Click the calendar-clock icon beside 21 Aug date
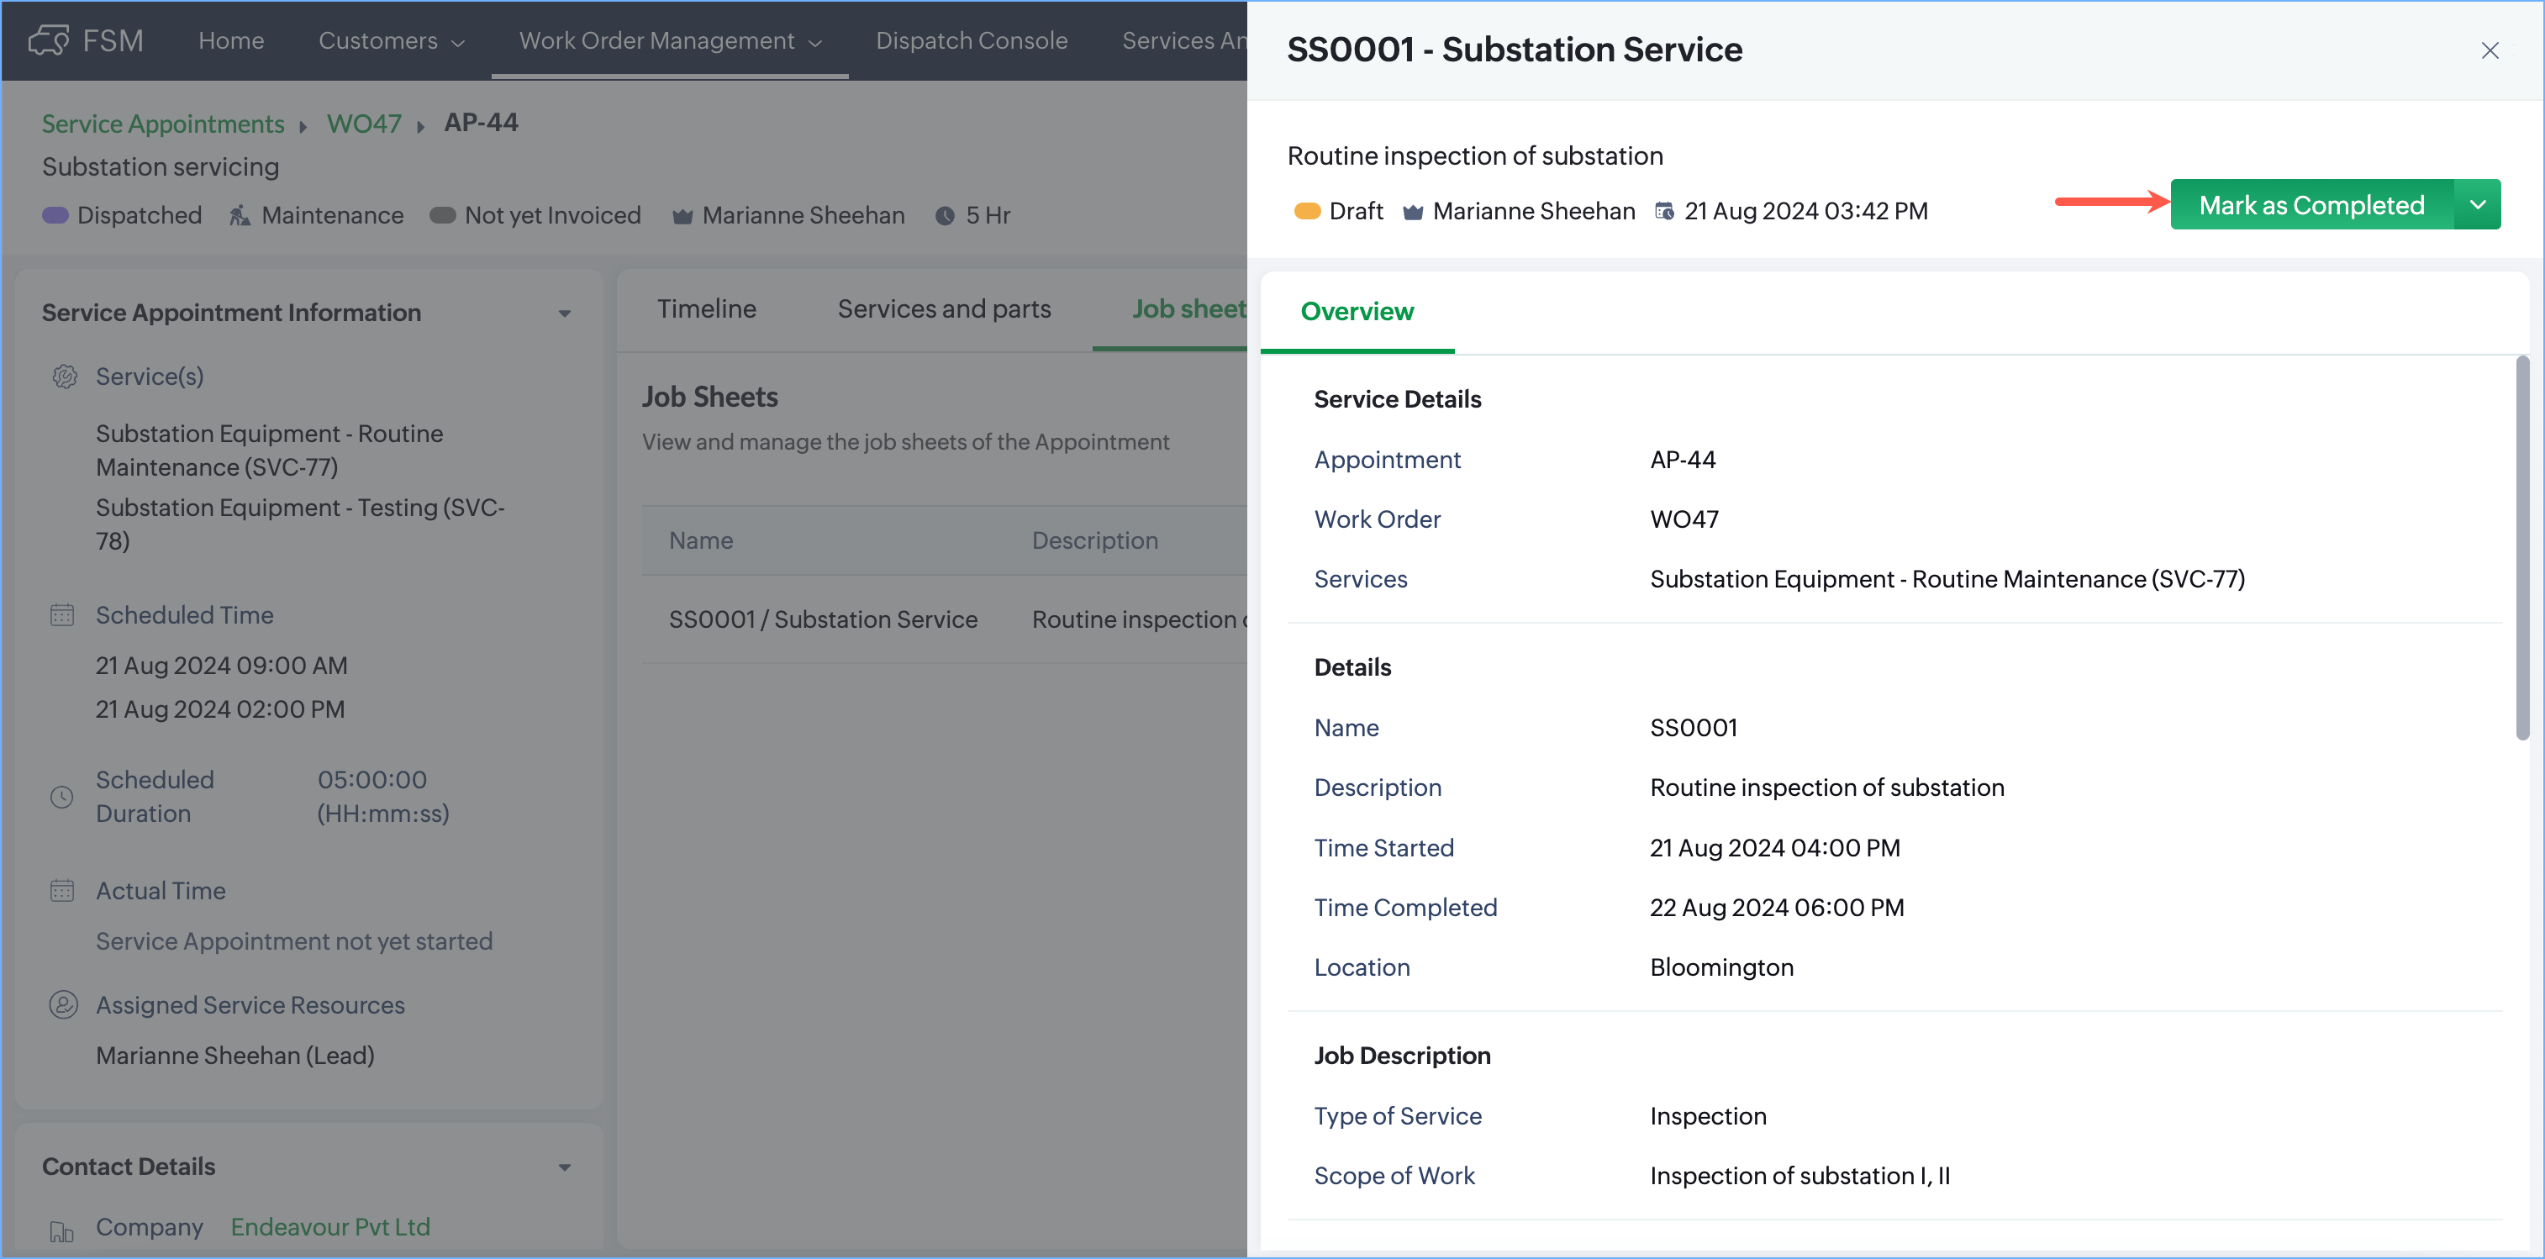Image resolution: width=2545 pixels, height=1259 pixels. pos(1663,210)
